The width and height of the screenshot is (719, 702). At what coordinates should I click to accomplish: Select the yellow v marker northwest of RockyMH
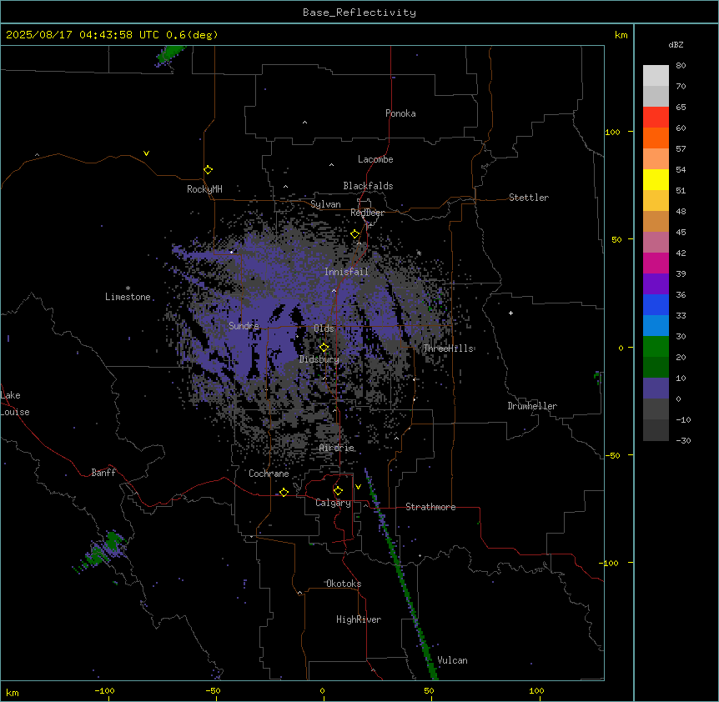click(x=146, y=153)
